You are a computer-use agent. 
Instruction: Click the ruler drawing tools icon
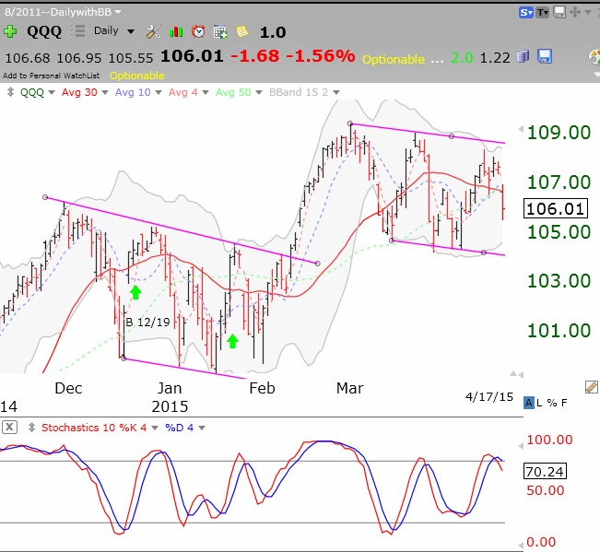coord(592,387)
